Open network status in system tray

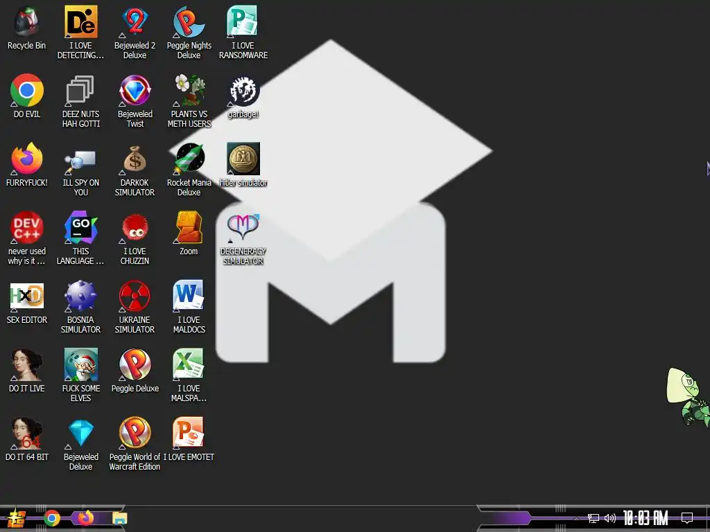point(594,518)
